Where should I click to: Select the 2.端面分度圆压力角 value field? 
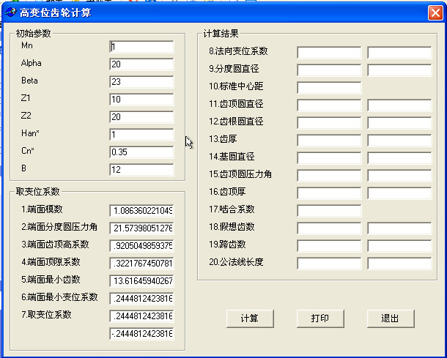(141, 228)
